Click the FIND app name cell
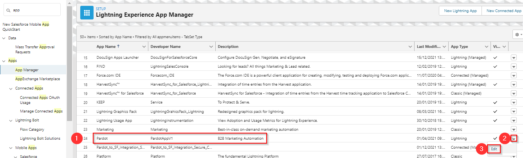The width and height of the screenshot is (523, 158). pyautogui.click(x=101, y=67)
